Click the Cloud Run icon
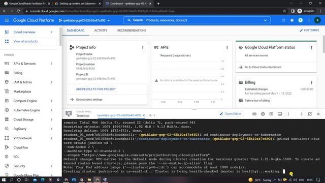The image size is (325, 183). (x=7, y=147)
